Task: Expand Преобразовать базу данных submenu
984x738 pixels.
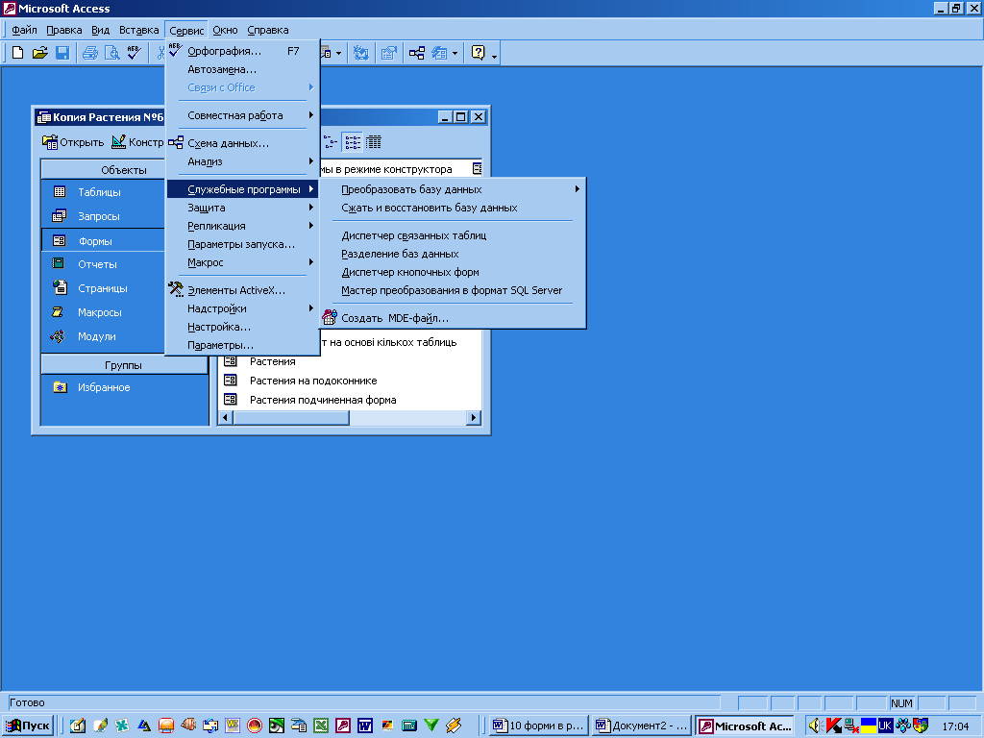Action: coord(453,189)
